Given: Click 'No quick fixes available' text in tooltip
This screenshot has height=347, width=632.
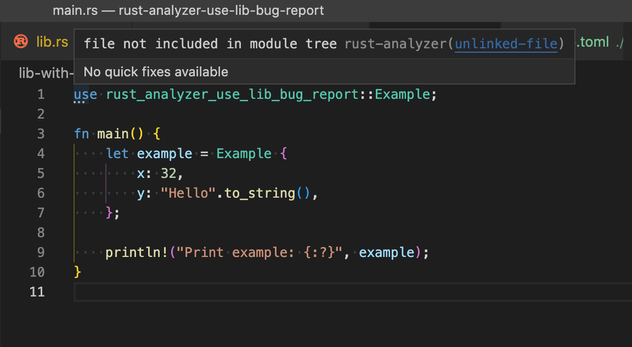Looking at the screenshot, I should pos(156,72).
